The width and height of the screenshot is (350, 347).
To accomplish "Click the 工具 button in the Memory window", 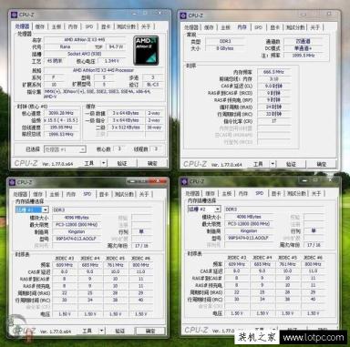I will [258, 164].
